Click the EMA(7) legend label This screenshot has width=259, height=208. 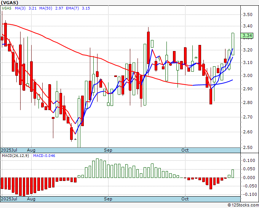(72, 8)
